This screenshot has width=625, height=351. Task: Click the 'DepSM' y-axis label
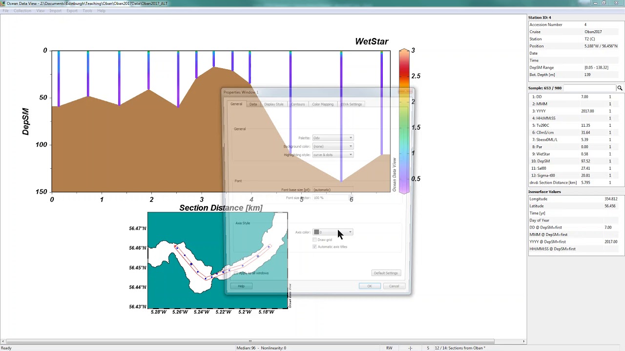pyautogui.click(x=25, y=122)
